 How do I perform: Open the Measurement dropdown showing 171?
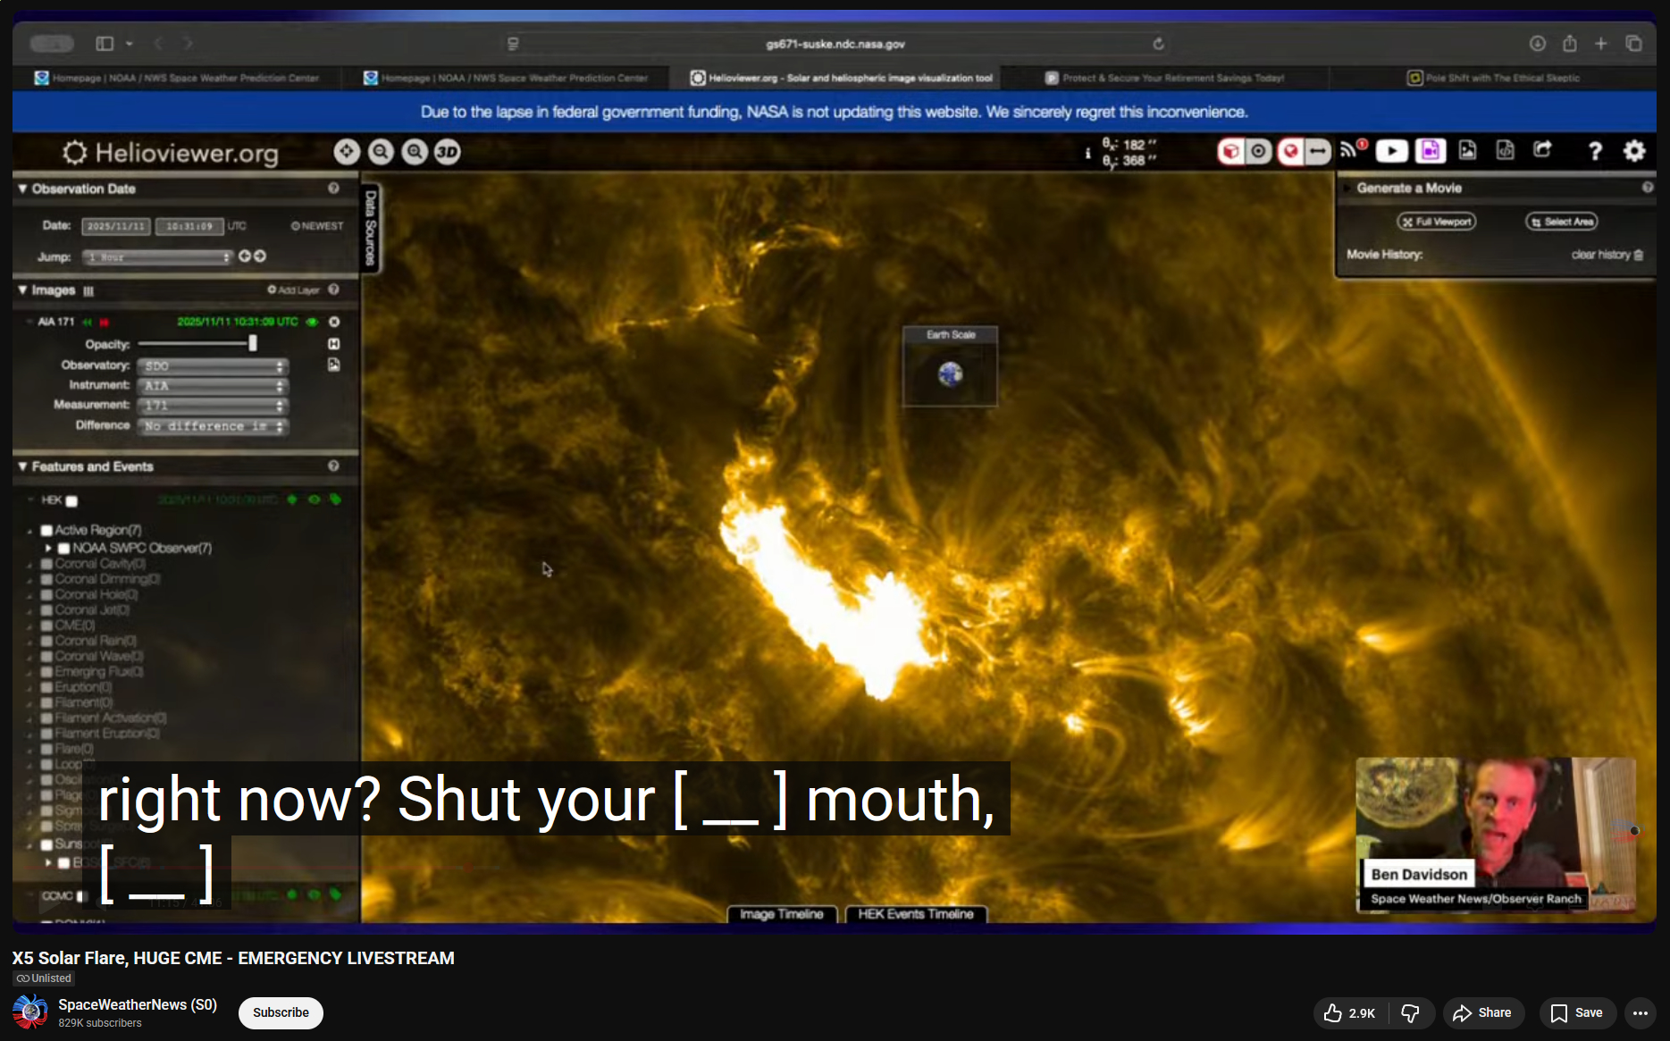[213, 406]
